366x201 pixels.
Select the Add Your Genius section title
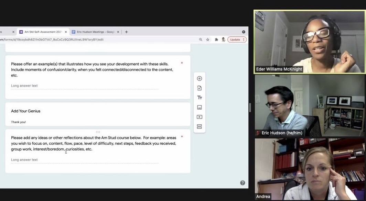tap(26, 111)
